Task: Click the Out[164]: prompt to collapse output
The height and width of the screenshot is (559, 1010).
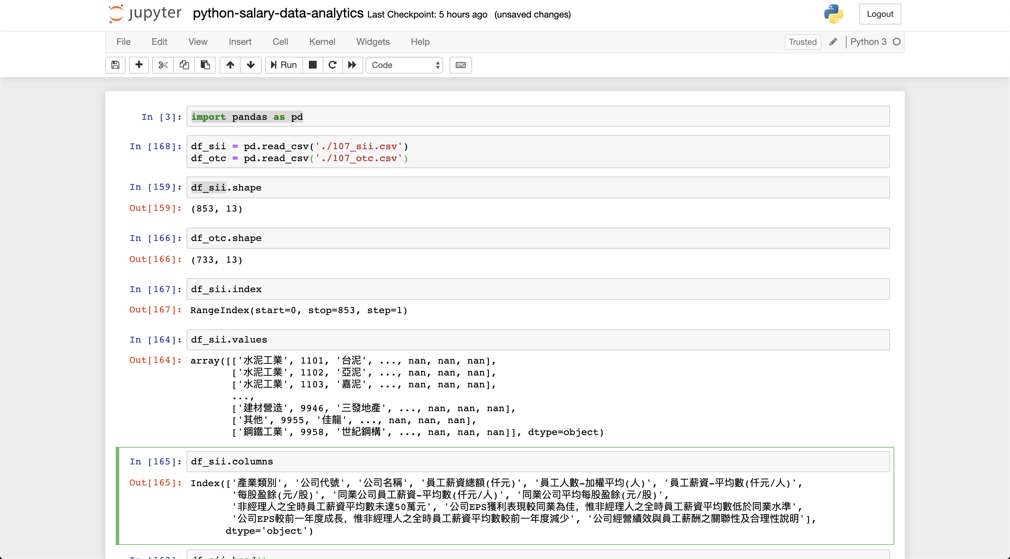Action: (156, 360)
